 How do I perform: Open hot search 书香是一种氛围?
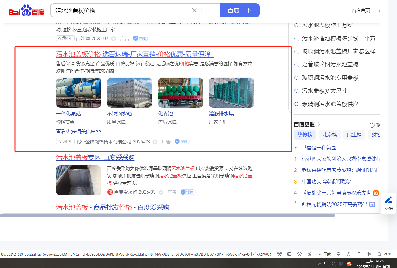pyautogui.click(x=319, y=148)
